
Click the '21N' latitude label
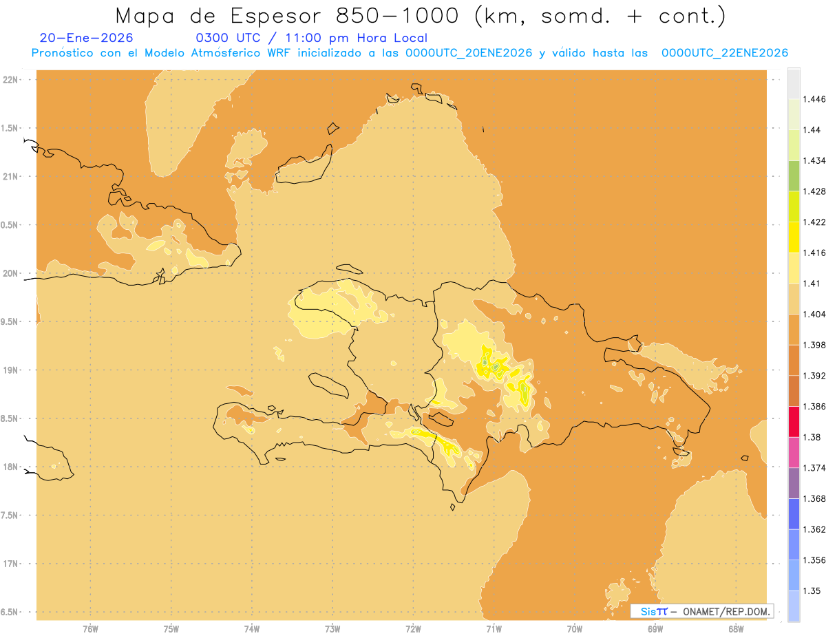point(12,177)
